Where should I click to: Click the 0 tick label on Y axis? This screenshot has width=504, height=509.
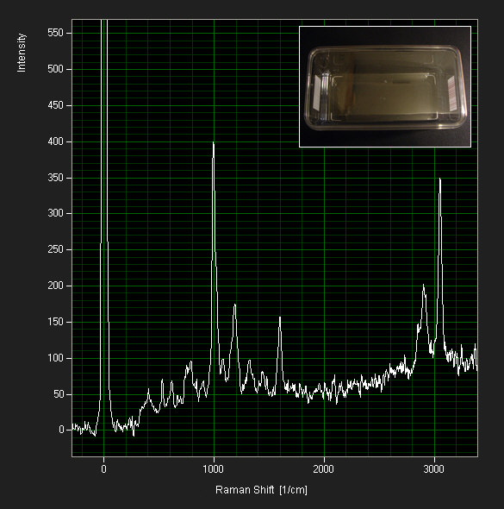[x=61, y=430]
